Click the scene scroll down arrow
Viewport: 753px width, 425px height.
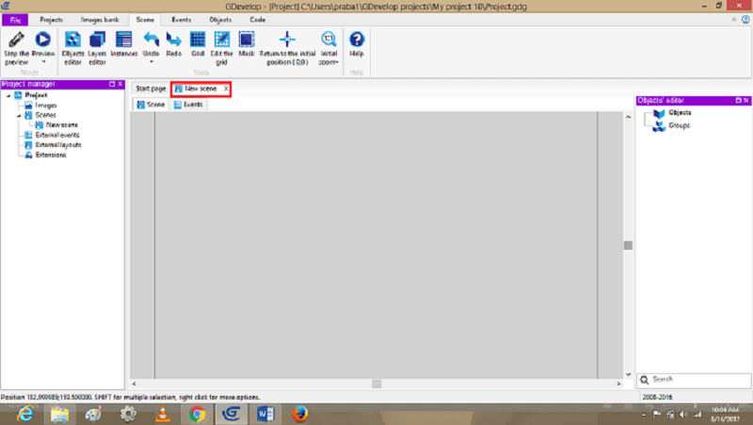pyautogui.click(x=628, y=374)
